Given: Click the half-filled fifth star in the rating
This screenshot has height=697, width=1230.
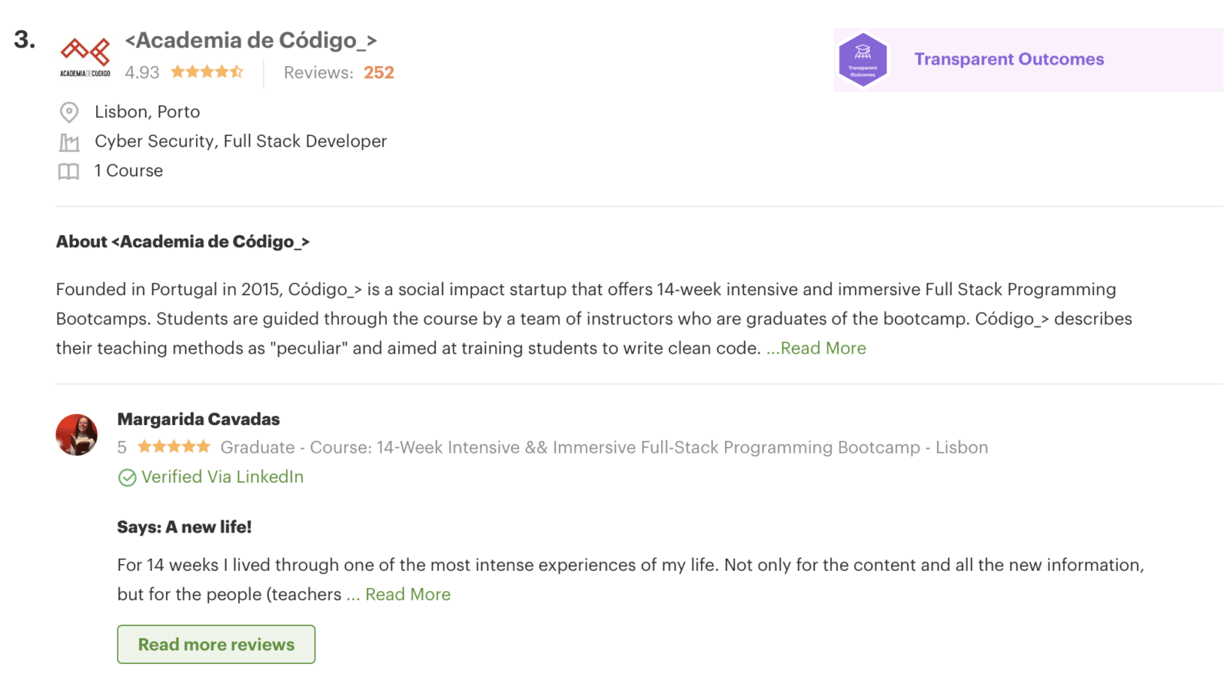Looking at the screenshot, I should 238,71.
